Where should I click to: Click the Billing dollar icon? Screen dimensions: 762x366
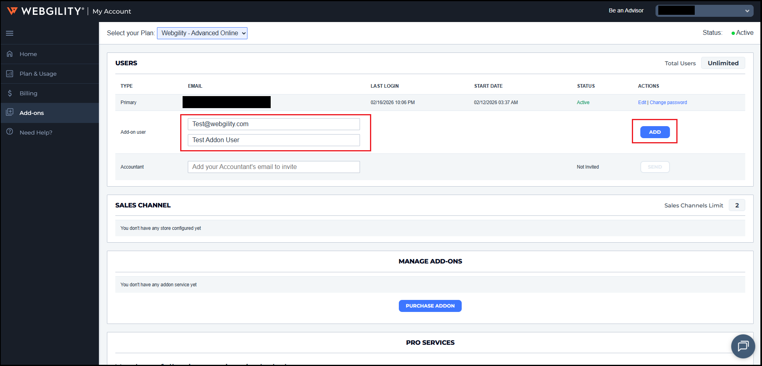pyautogui.click(x=10, y=93)
